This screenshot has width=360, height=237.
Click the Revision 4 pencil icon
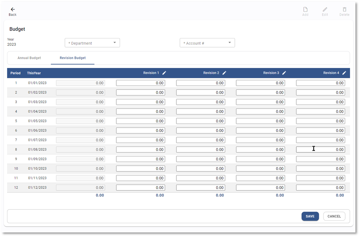(x=344, y=73)
